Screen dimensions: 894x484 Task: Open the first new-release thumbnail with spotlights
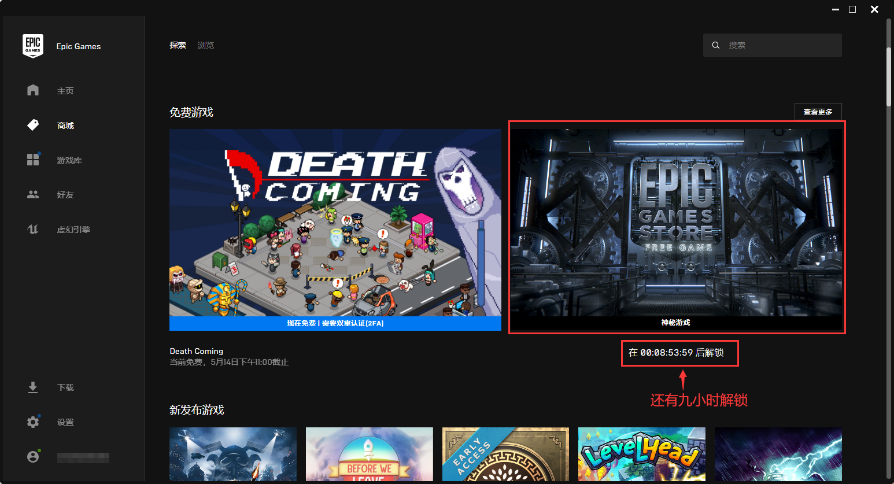(233, 454)
